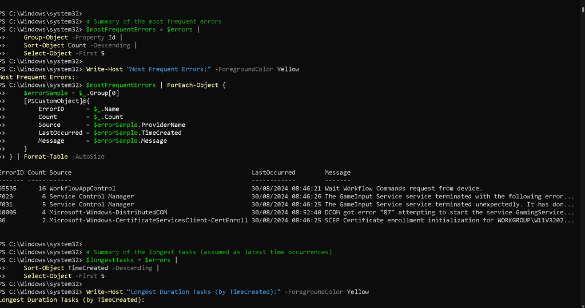Click the "Message" column header in the output table
The height and width of the screenshot is (308, 585).
337,173
